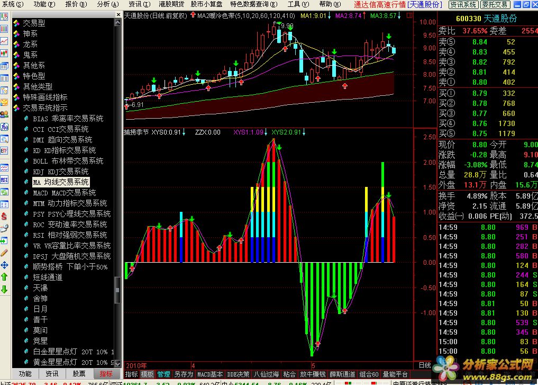Click the 卖① price 8.80 row
The width and height of the screenshot is (538, 385).
tap(487, 82)
